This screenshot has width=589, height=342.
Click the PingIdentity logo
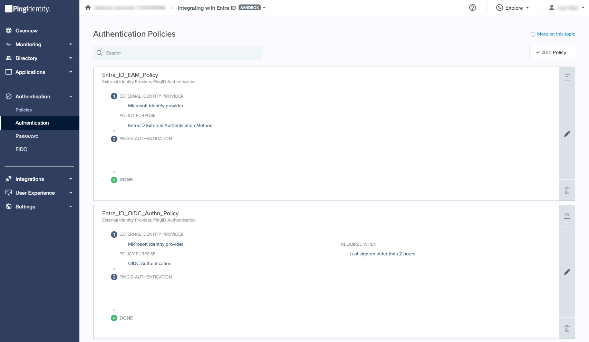point(28,9)
